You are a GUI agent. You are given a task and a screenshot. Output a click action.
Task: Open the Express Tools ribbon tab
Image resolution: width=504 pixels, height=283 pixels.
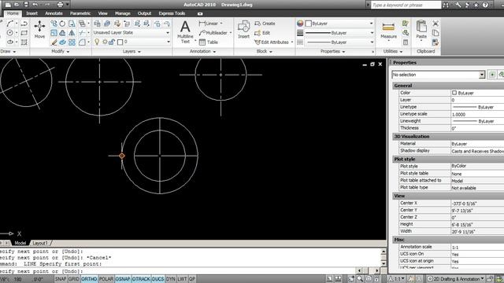click(x=172, y=13)
